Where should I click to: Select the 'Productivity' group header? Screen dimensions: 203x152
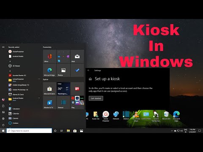(x=47, y=47)
